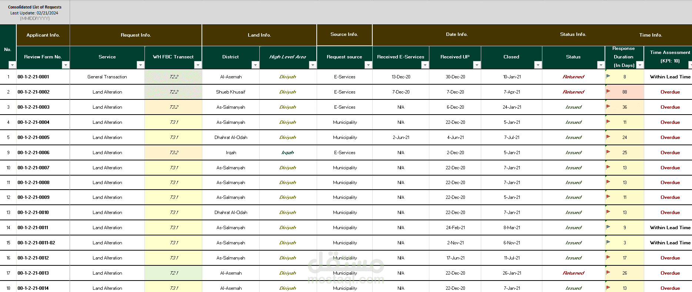Click the flag icon in row 00-1-2-21-0009
Screen dimensions: 692x292
pos(608,197)
